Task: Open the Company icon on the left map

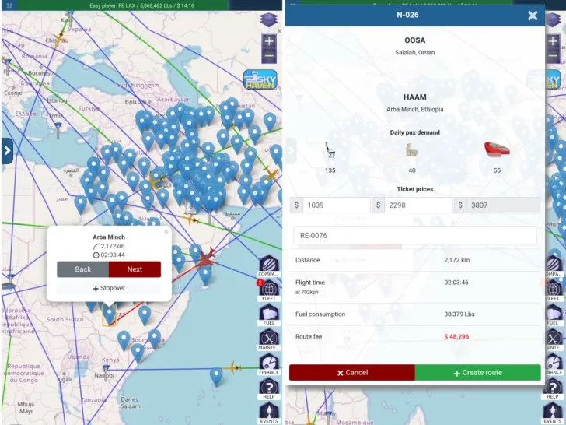Action: pos(268,265)
